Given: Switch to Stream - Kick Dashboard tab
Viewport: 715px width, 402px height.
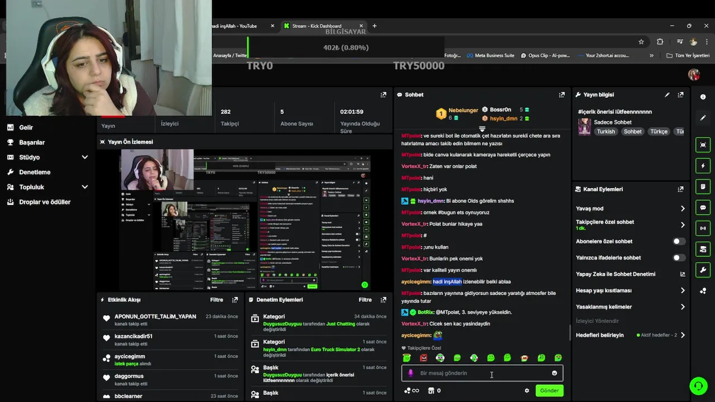Looking at the screenshot, I should coord(323,26).
